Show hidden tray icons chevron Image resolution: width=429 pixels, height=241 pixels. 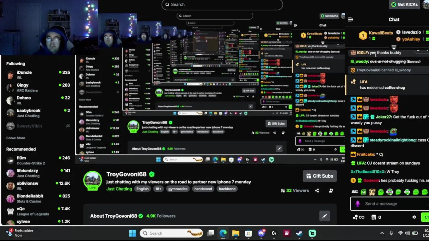[382, 233]
